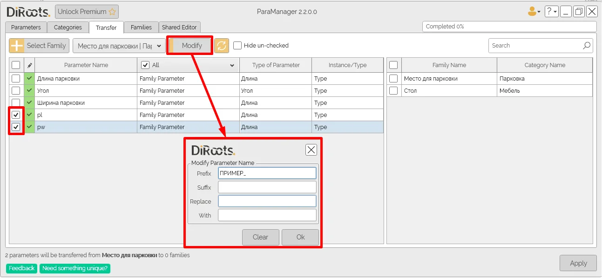602x280 pixels.
Task: Click the search magnifier icon
Action: tap(587, 46)
